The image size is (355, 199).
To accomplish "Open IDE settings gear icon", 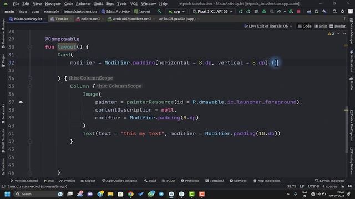I will click(343, 11).
